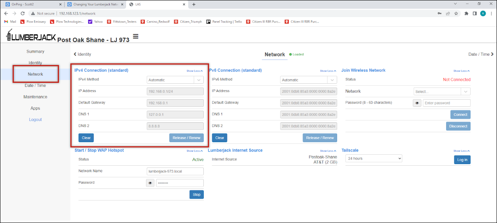The image size is (497, 223).
Task: Collapse IPv4 Connection with Show Less
Action: coord(194,71)
